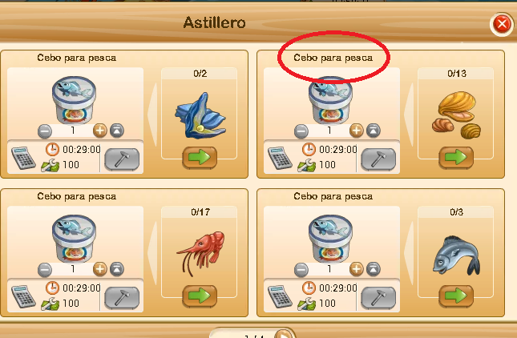The width and height of the screenshot is (517, 338).
Task: Select the shrimp ingredient image
Action: pyautogui.click(x=201, y=253)
